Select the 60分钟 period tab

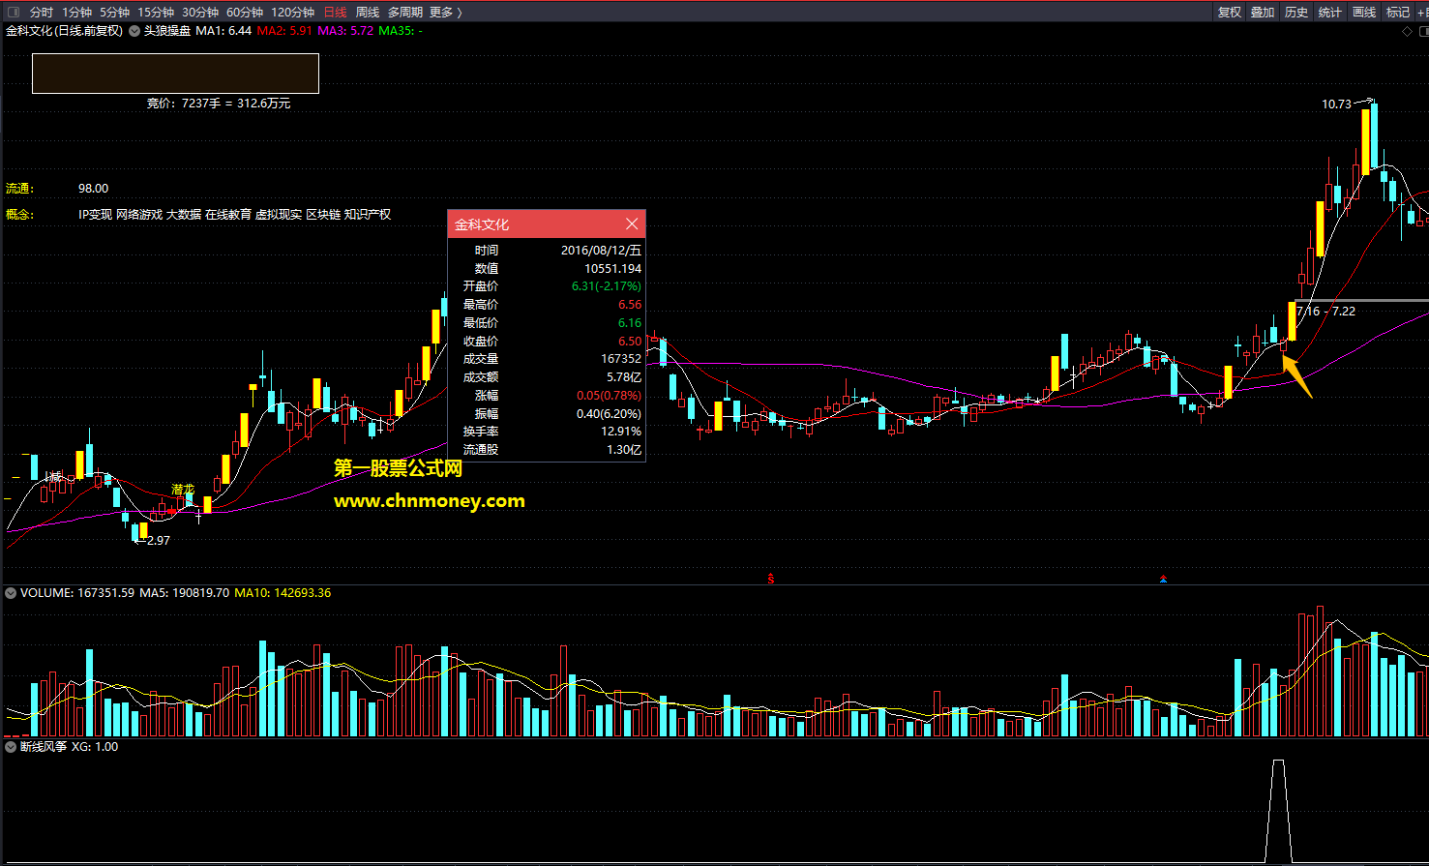pyautogui.click(x=245, y=12)
